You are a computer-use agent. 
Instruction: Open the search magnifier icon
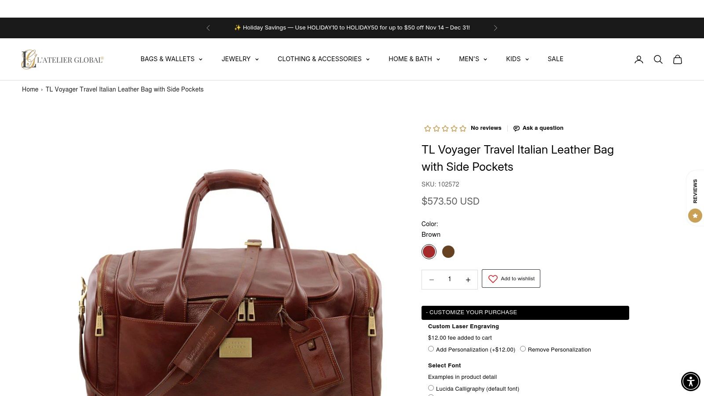click(x=658, y=59)
